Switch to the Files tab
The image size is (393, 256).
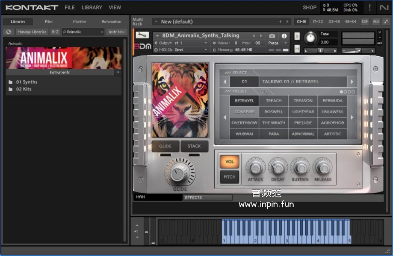pos(49,21)
